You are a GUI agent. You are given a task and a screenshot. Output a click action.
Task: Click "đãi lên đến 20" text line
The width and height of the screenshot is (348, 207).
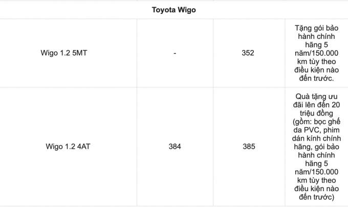point(314,105)
